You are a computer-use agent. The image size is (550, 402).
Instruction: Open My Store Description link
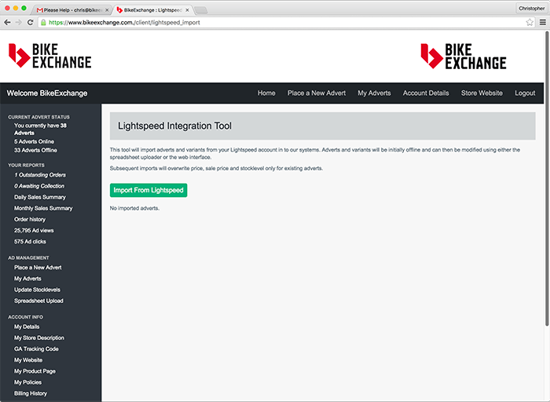(39, 338)
